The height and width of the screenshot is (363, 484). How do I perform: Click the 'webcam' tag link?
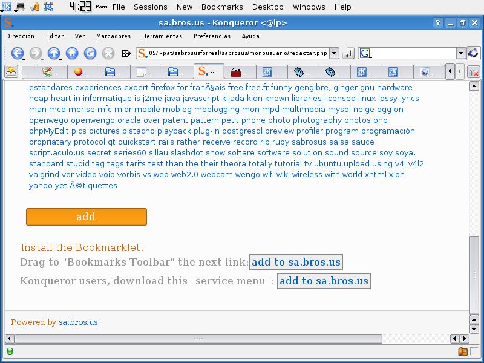217,175
